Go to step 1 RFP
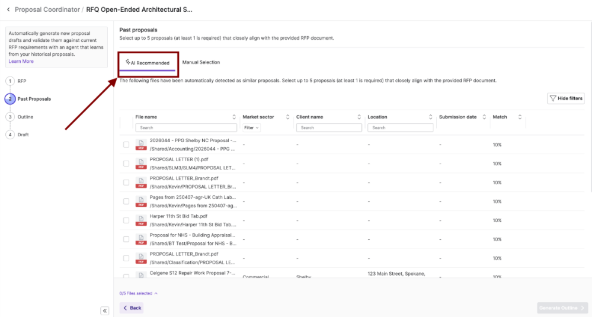The width and height of the screenshot is (592, 317). click(16, 81)
